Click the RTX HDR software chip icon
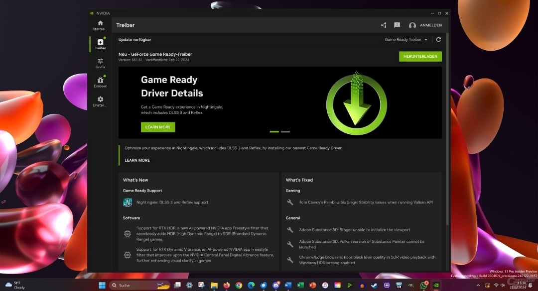Viewport: 538px width, 291px height. (x=128, y=234)
